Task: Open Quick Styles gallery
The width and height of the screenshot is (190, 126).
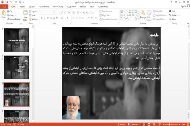Action: pyautogui.click(x=149, y=16)
